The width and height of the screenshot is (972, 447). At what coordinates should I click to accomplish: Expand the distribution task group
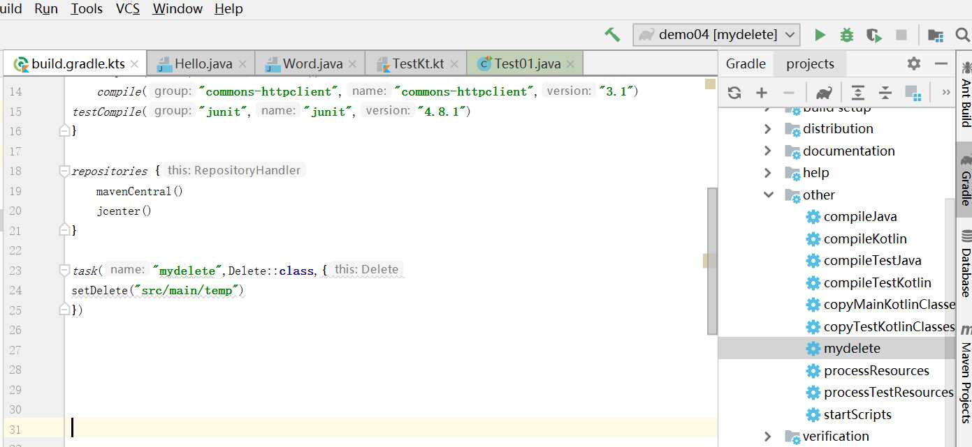click(767, 129)
